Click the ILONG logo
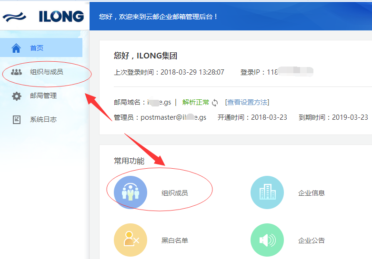The width and height of the screenshot is (372, 259). [43, 17]
